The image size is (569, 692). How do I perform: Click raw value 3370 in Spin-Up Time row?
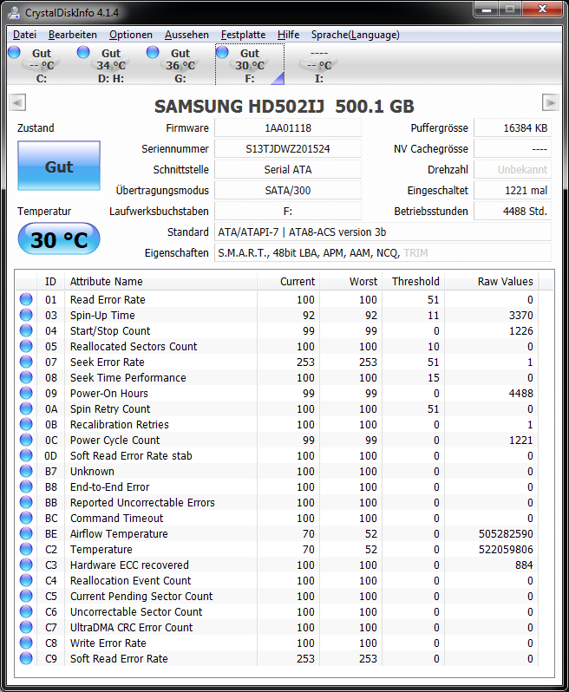[521, 315]
